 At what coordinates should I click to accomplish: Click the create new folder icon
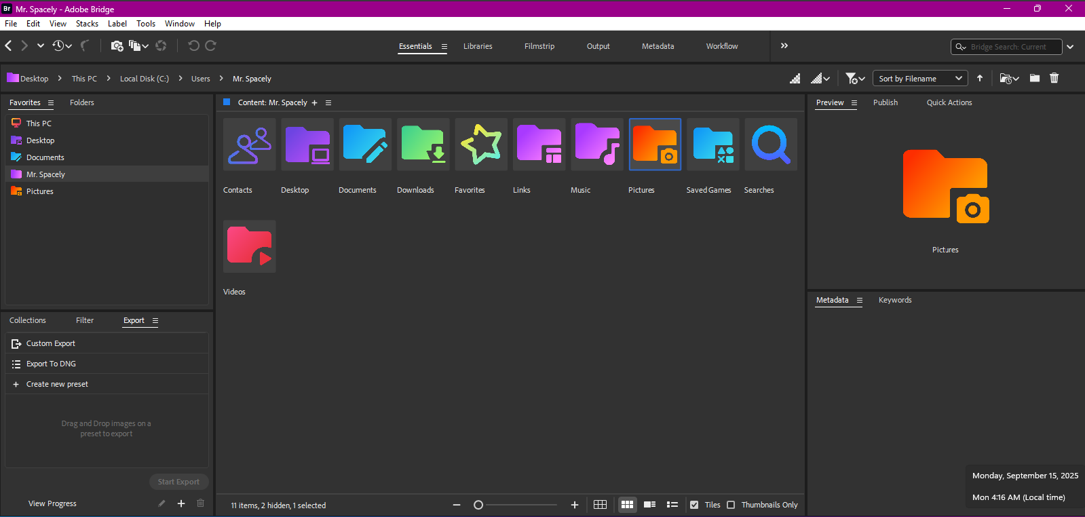tap(1034, 78)
